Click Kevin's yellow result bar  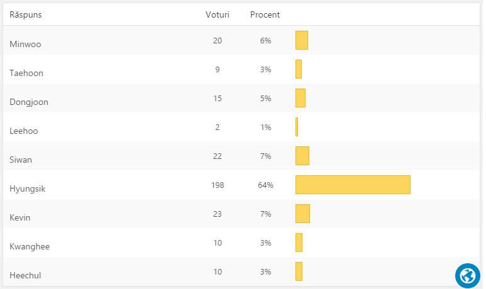[x=302, y=214]
